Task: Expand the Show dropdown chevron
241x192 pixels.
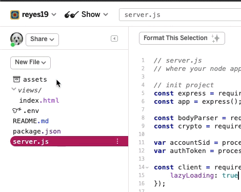Action: [106, 14]
